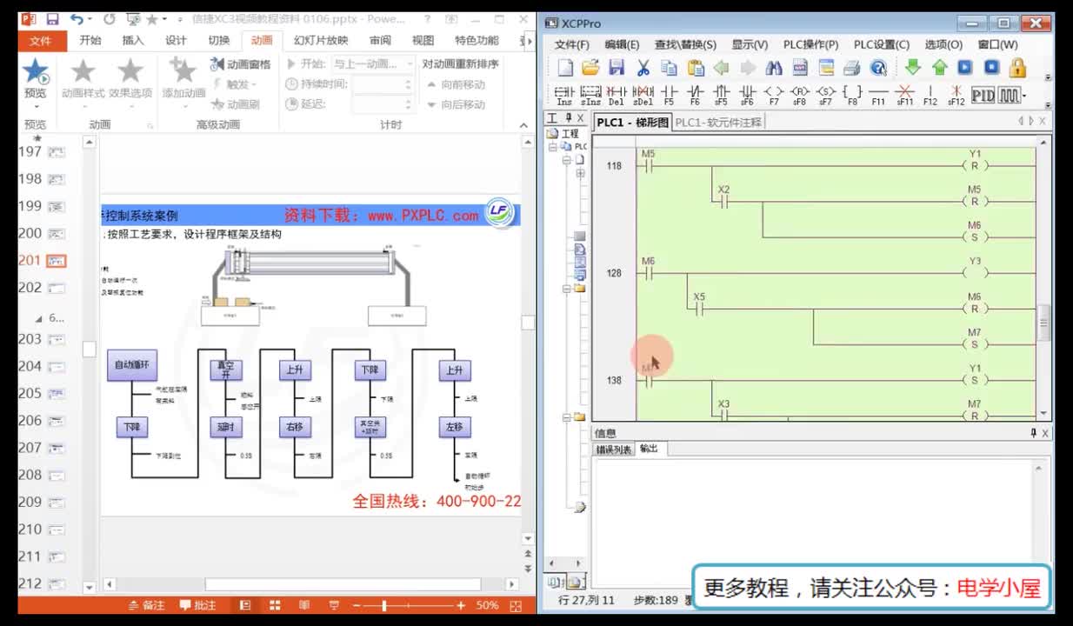
Task: Lock the PLC program with padlock icon
Action: 1018,68
